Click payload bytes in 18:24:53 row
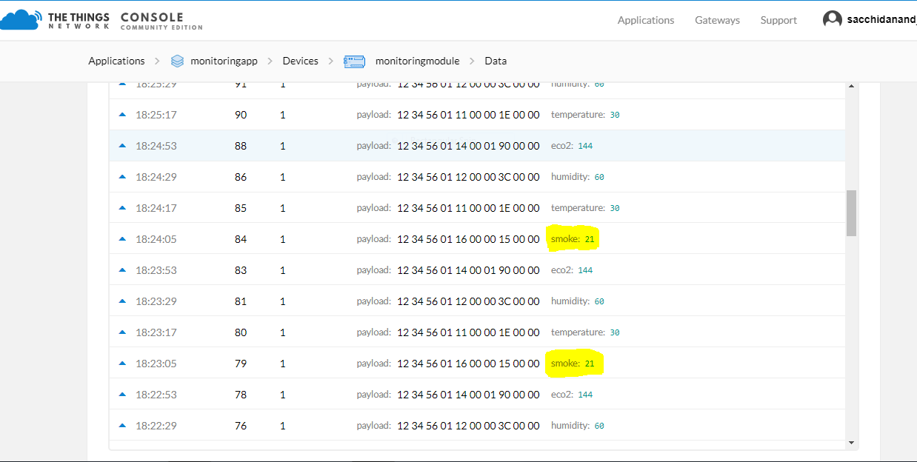The width and height of the screenshot is (917, 462). 468,146
